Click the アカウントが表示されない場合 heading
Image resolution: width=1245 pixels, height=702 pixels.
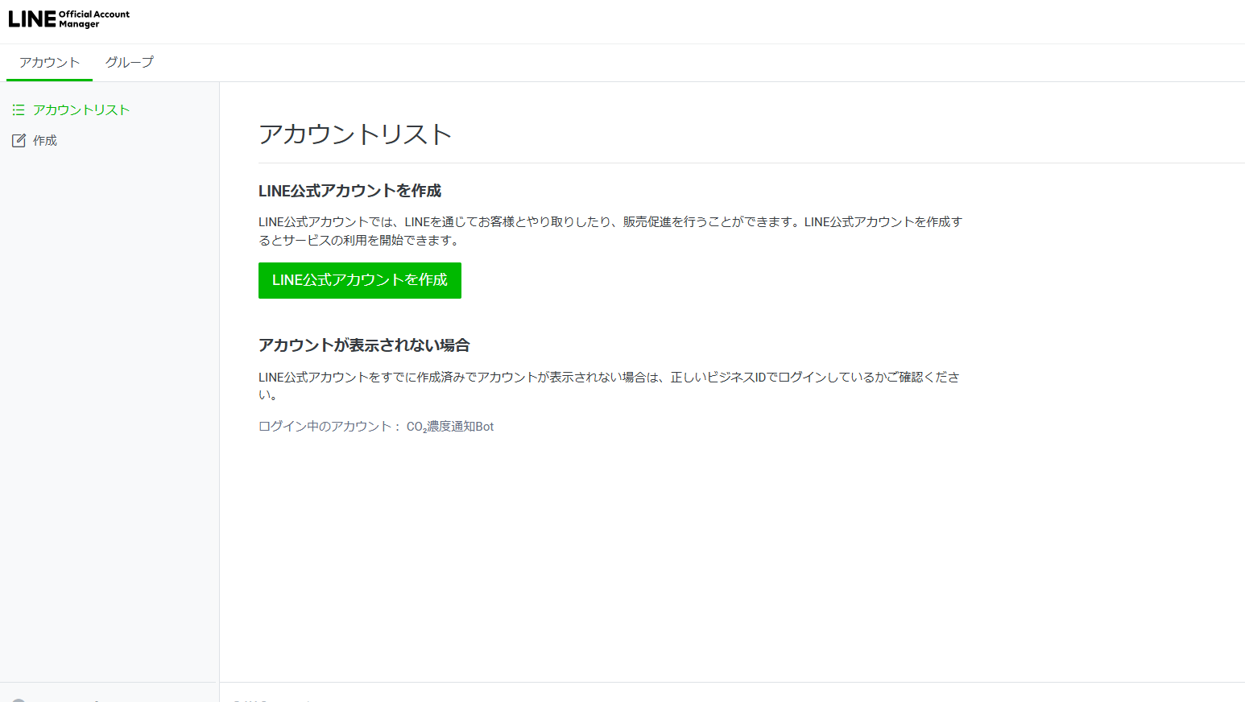coord(364,345)
